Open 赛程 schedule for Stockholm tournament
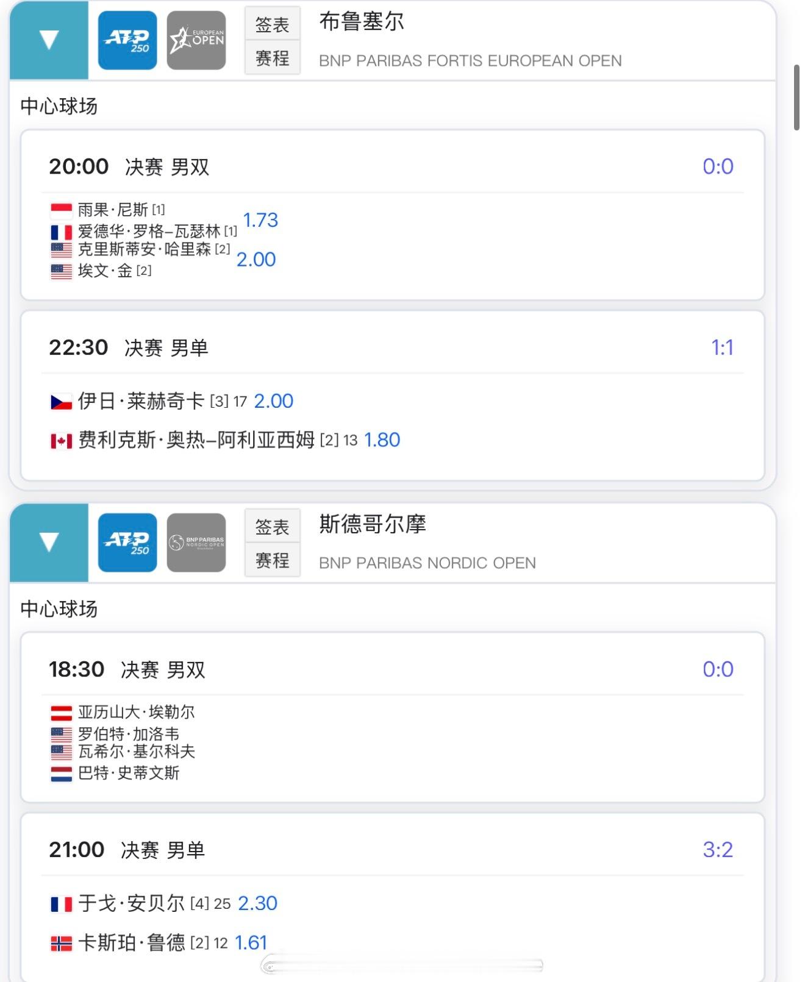The height and width of the screenshot is (982, 805). coord(273,560)
